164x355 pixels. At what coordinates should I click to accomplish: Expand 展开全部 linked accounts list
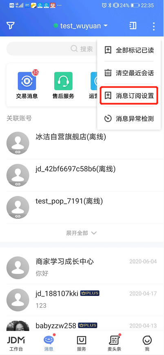coord(82,233)
